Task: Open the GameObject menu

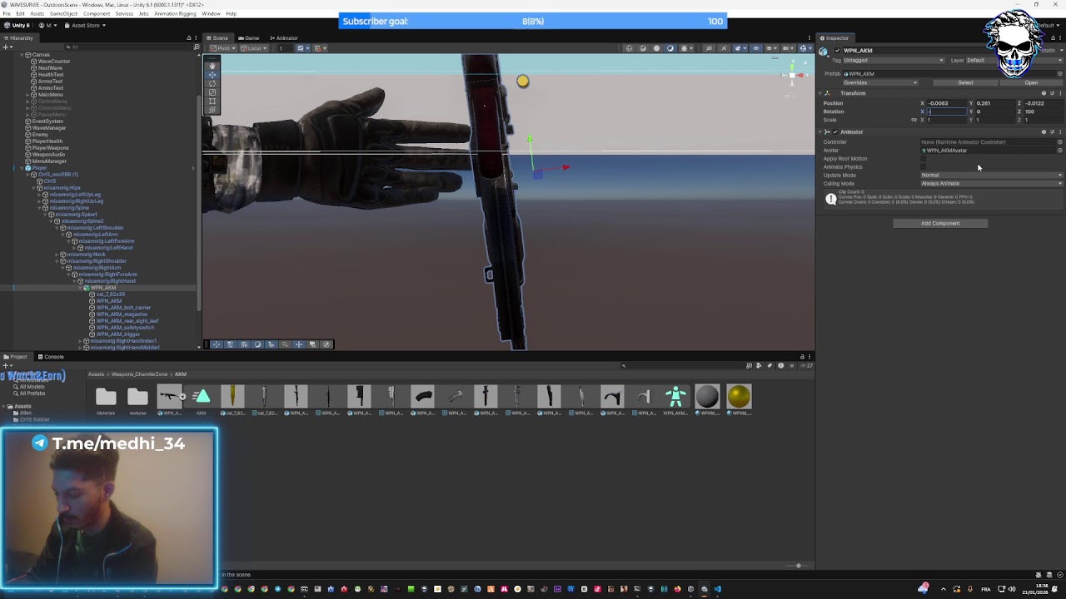Action: pos(63,14)
